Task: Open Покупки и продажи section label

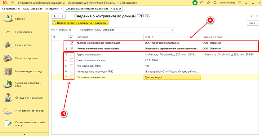Action: click(x=27, y=58)
